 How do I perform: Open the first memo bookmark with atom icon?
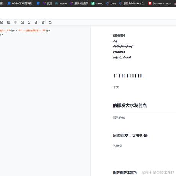tap(61, 3)
